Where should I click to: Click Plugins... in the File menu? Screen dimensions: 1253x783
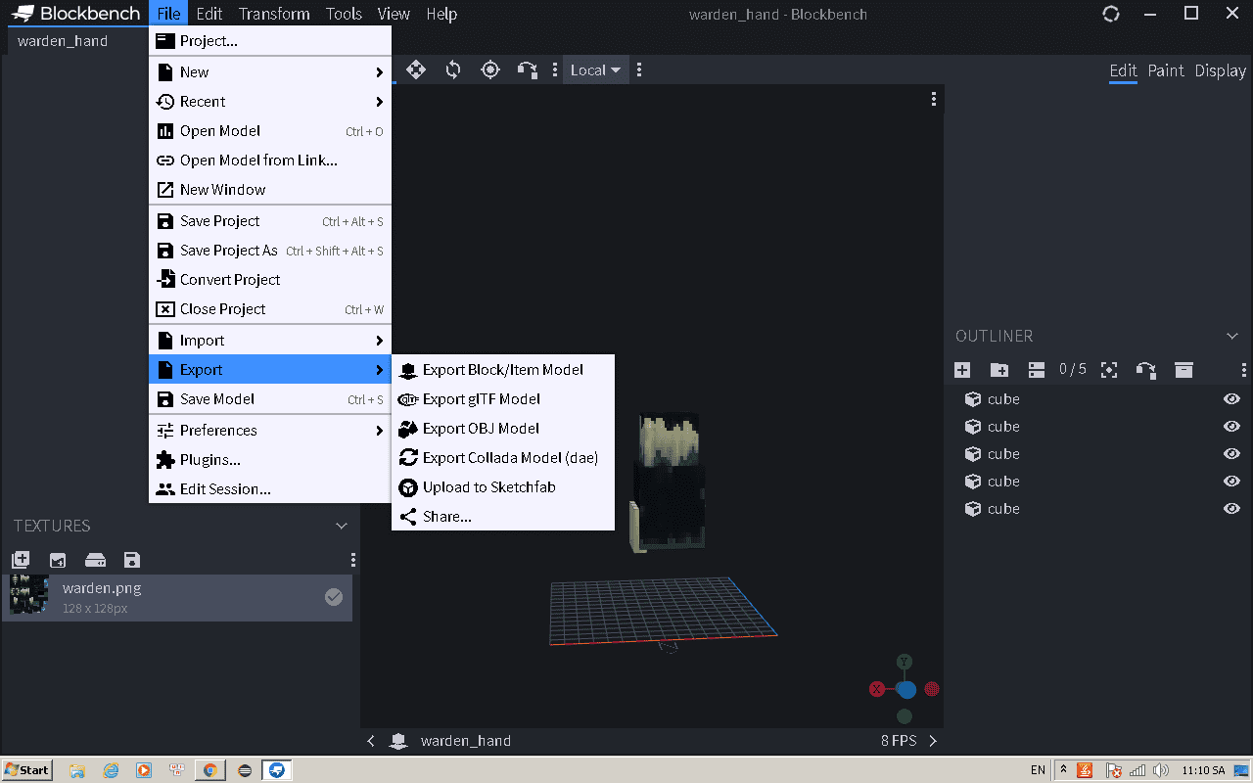(x=270, y=460)
